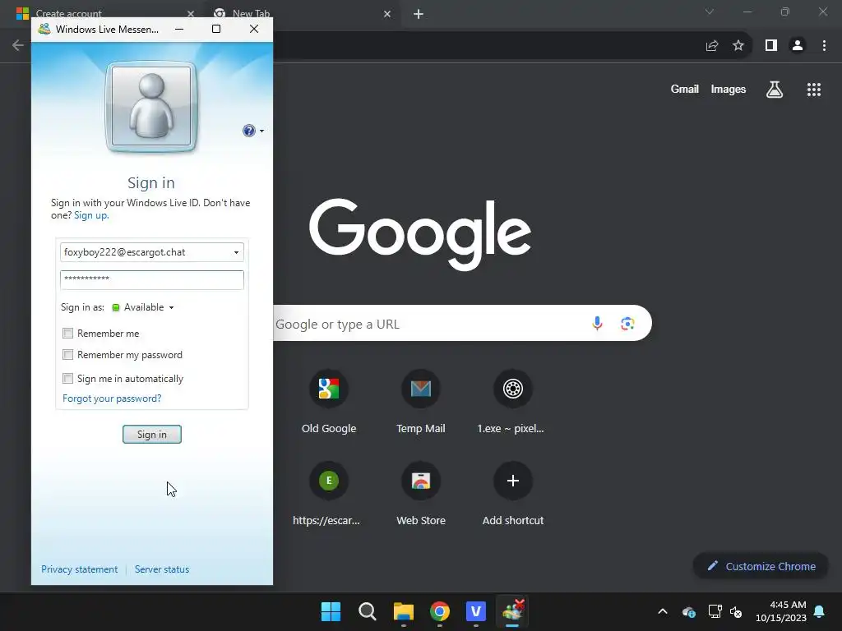Viewport: 842px width, 631px height.
Task: Open the V app in the taskbar
Action: (x=476, y=611)
